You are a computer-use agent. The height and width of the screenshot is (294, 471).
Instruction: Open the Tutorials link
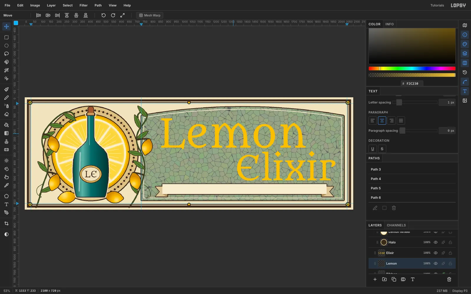click(x=437, y=5)
